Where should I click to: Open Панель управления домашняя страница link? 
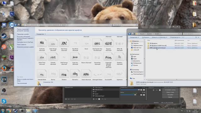23,30
